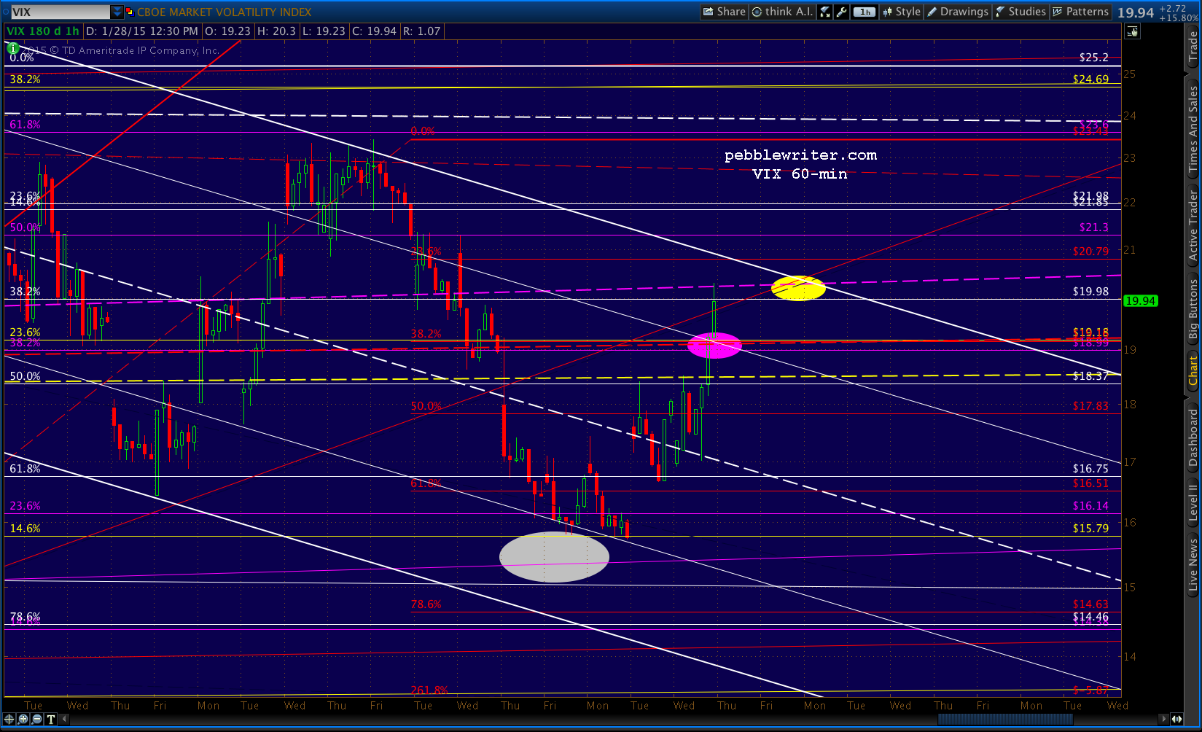This screenshot has width=1202, height=732.
Task: Select the text T tool
Action: 51,720
